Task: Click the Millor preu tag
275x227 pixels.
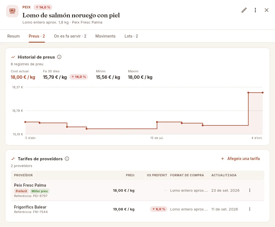Action: [40, 191]
